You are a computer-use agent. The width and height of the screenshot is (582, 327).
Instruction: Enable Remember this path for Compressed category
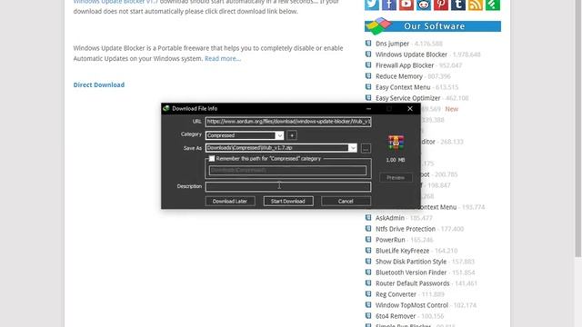(x=212, y=159)
